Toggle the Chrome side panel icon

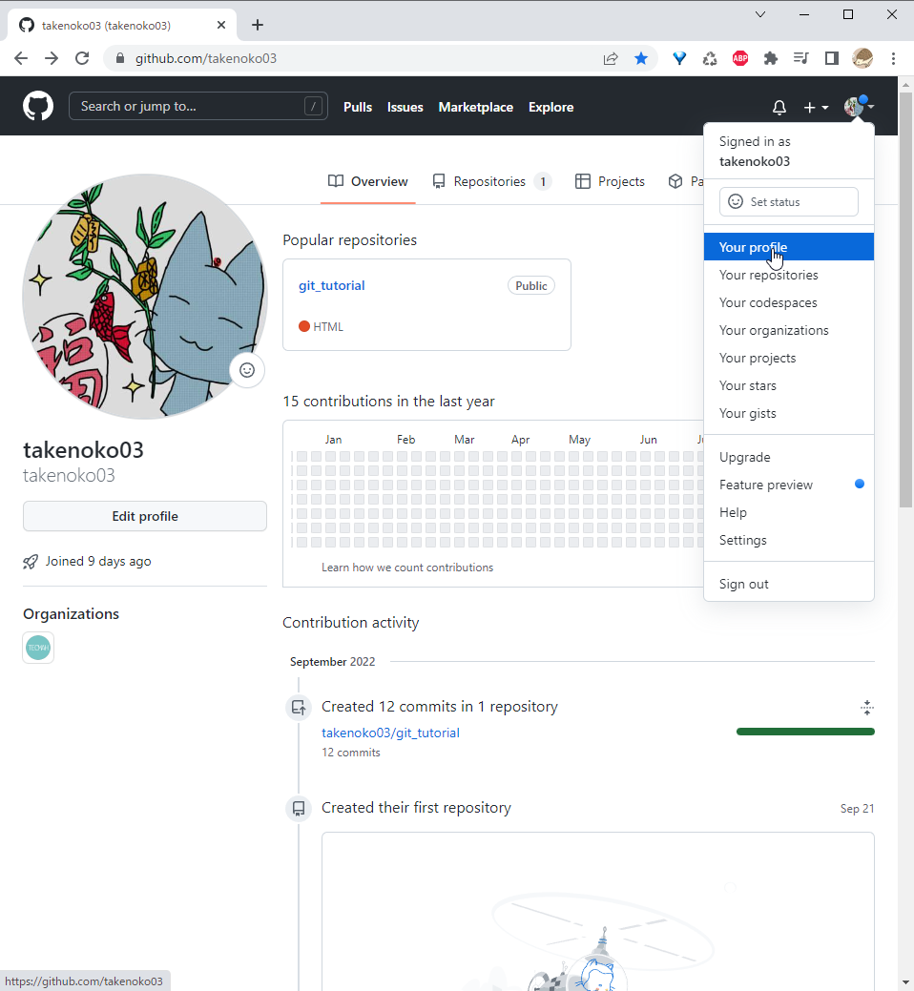tap(832, 59)
